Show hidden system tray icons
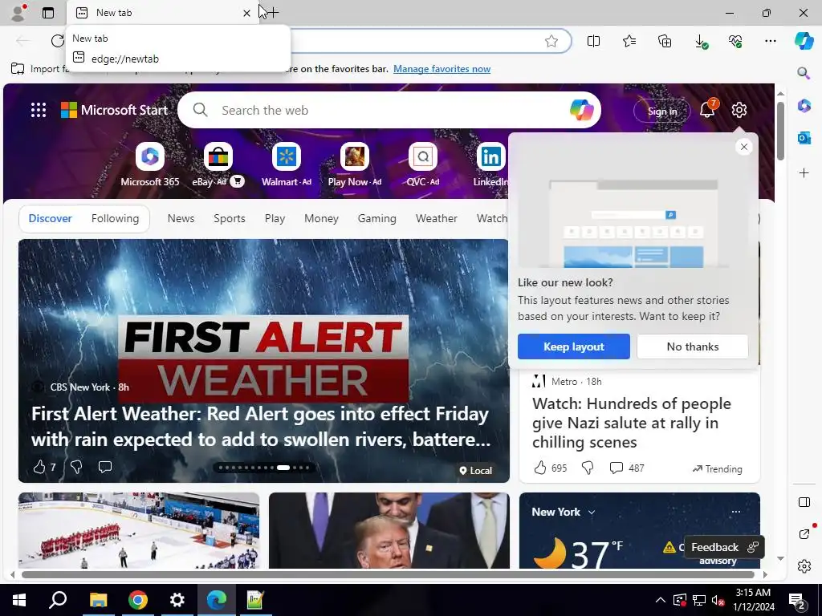This screenshot has height=616, width=822. [x=661, y=600]
